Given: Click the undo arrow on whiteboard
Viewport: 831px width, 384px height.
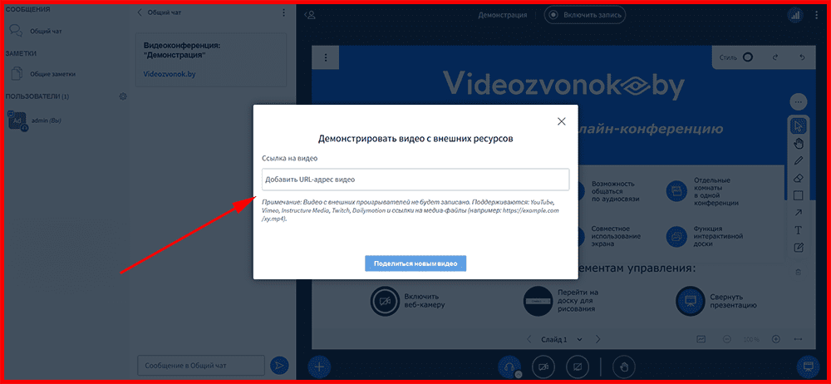Looking at the screenshot, I should [803, 57].
